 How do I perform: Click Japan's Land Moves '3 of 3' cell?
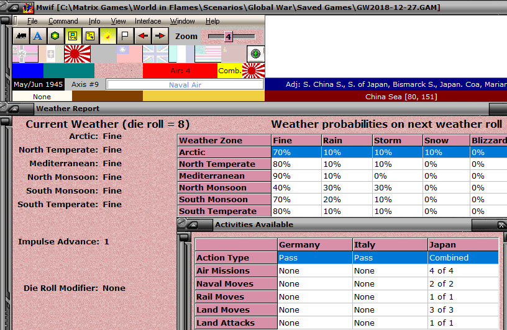coord(463,310)
